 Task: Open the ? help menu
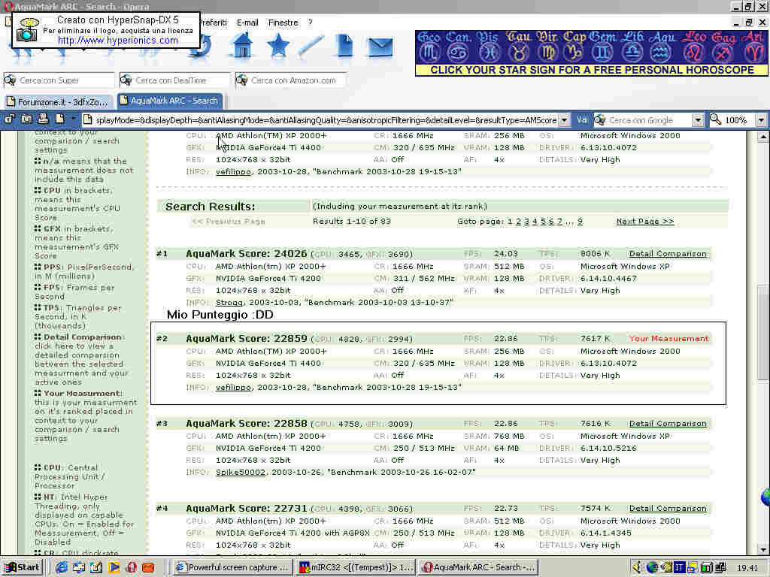tap(310, 23)
